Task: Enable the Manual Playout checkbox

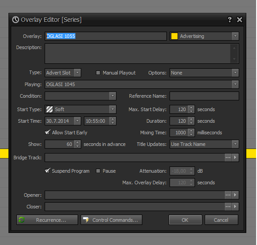Action: tap(98, 73)
